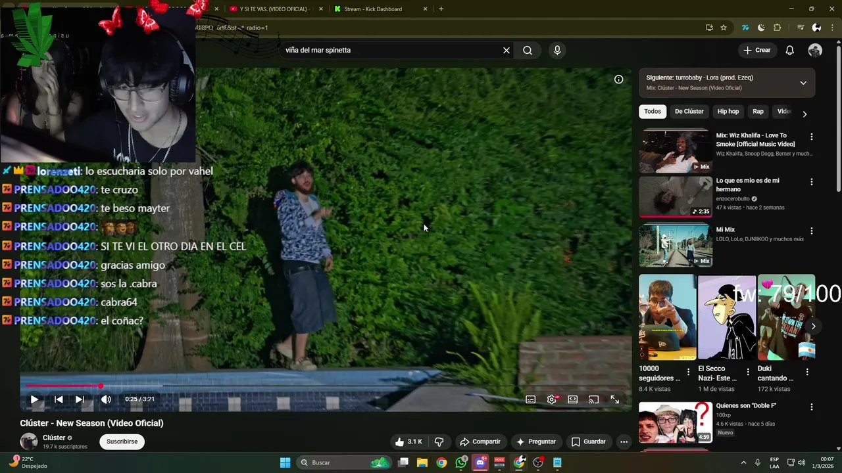
Task: Open the Clúster channel name link
Action: [x=54, y=438]
